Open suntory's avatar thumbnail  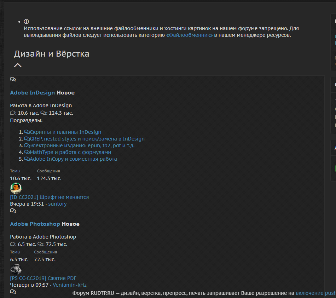pyautogui.click(x=16, y=188)
